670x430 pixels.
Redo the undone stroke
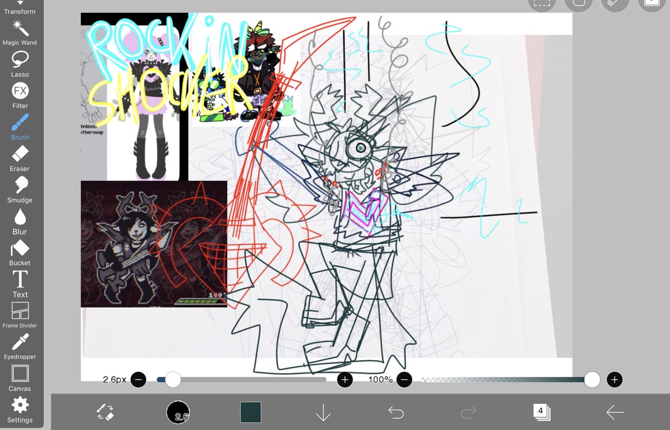(468, 413)
